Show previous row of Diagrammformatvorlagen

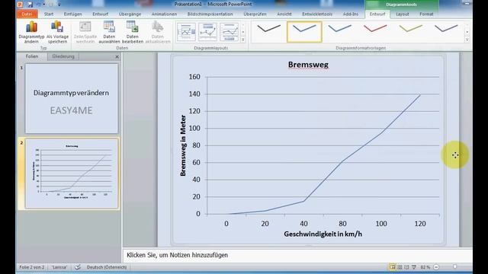pos(467,25)
